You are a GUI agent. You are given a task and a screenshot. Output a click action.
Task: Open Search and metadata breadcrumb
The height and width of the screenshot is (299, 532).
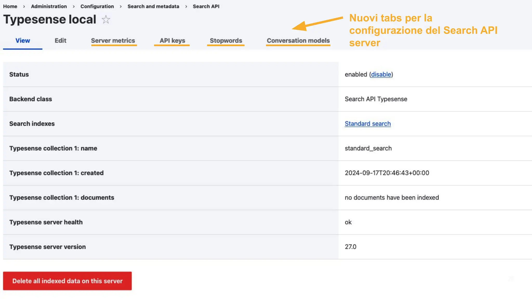153,6
